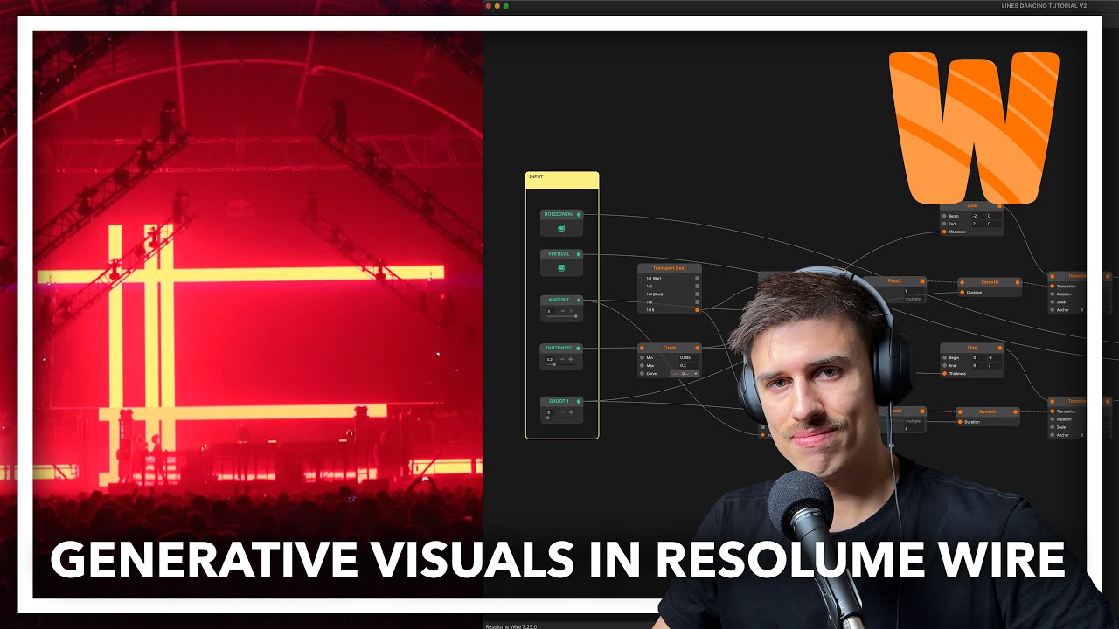Click the 'LINES DANCING TUTORIAL V2' window title

point(1044,5)
